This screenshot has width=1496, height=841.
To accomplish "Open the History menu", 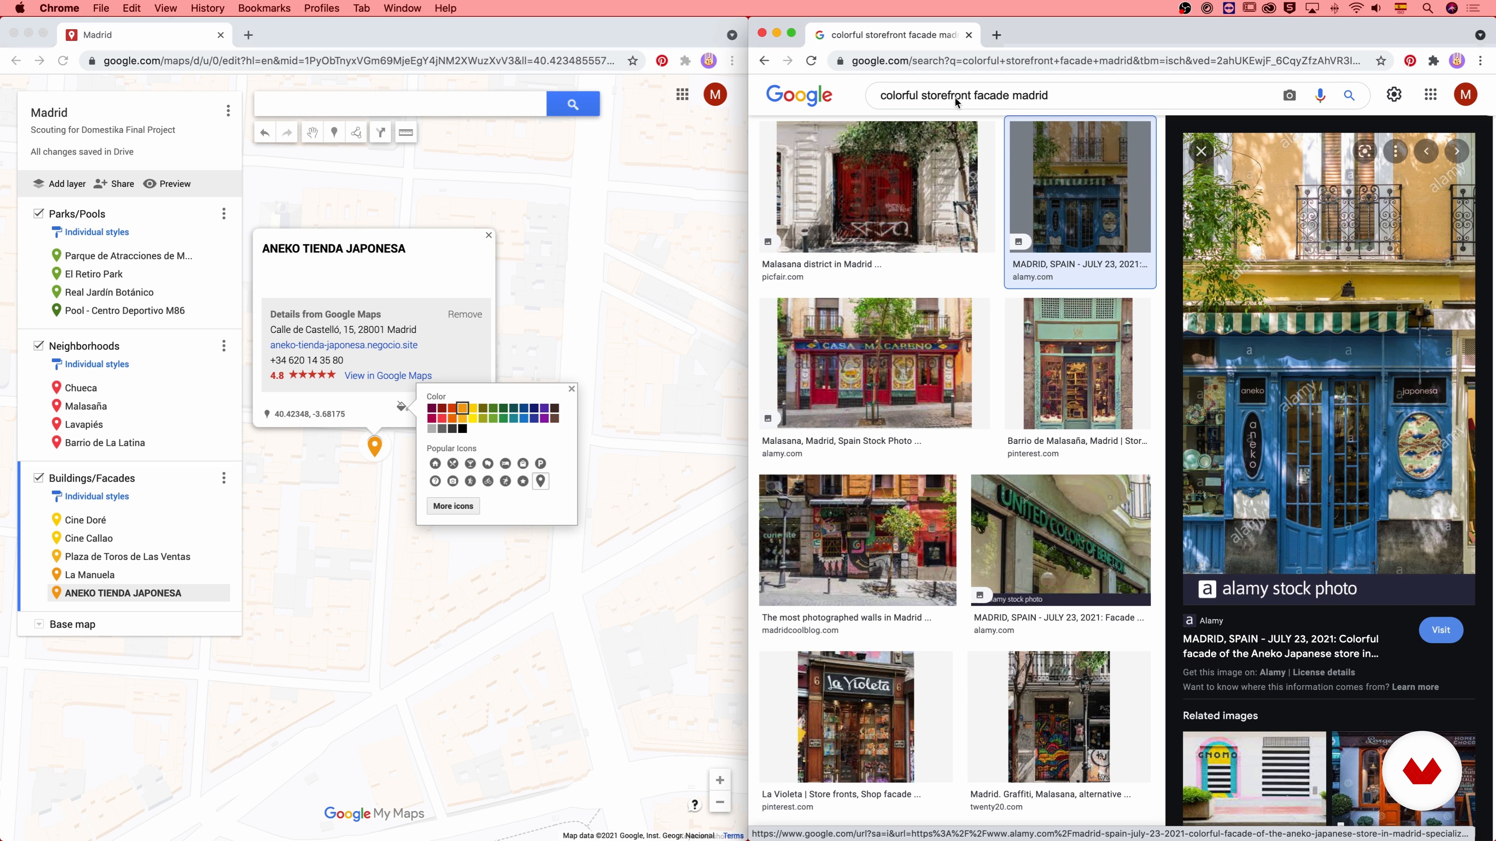I will [x=207, y=8].
